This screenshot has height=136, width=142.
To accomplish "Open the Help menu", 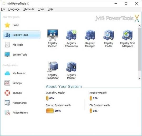I will pos(50,9).
